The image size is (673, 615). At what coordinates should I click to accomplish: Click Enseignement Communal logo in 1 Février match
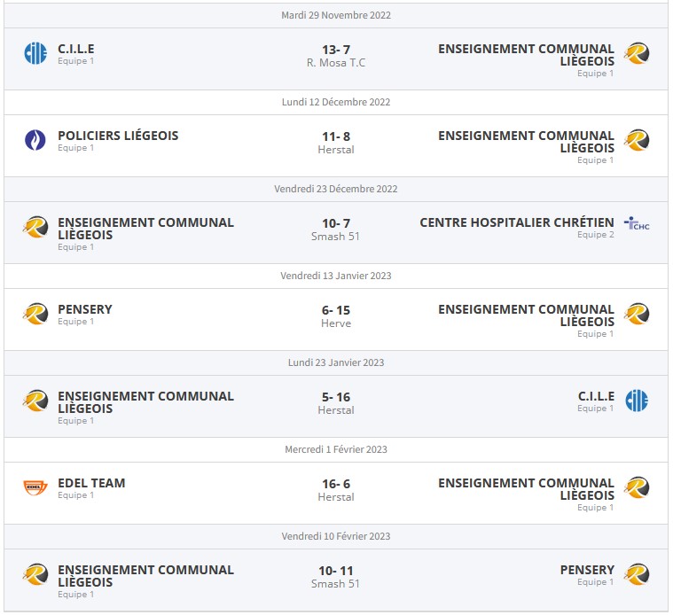(637, 487)
